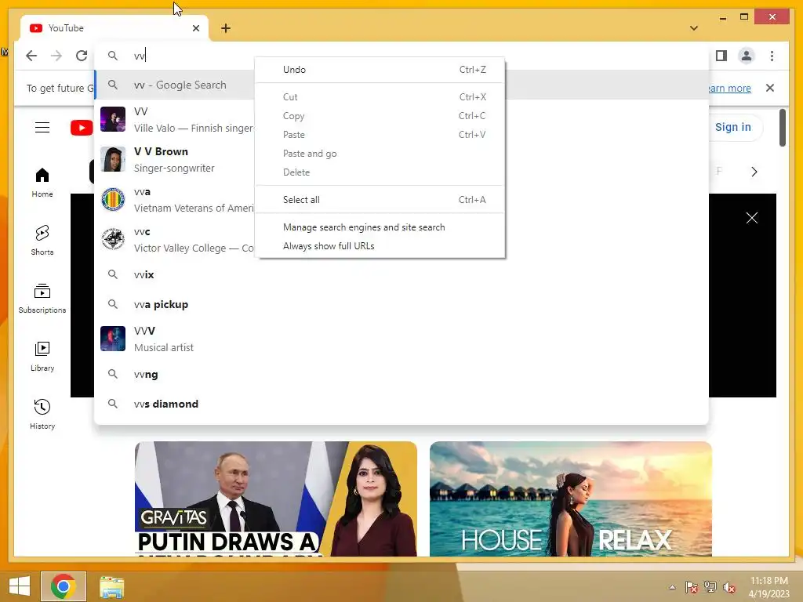Click search icon beside vv Google Search
This screenshot has height=602, width=803.
pyautogui.click(x=113, y=85)
